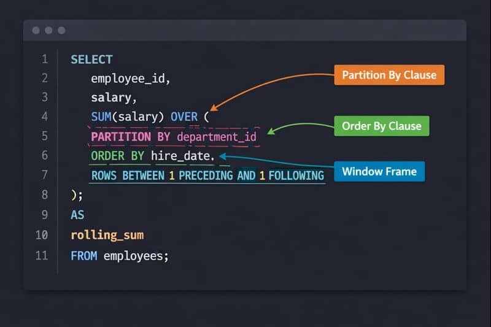Click the 'AS' keyword on line 9
This screenshot has height=327, width=491.
(77, 215)
